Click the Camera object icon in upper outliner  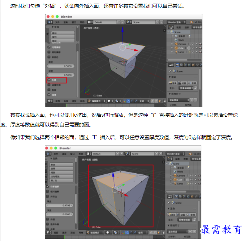176,44
